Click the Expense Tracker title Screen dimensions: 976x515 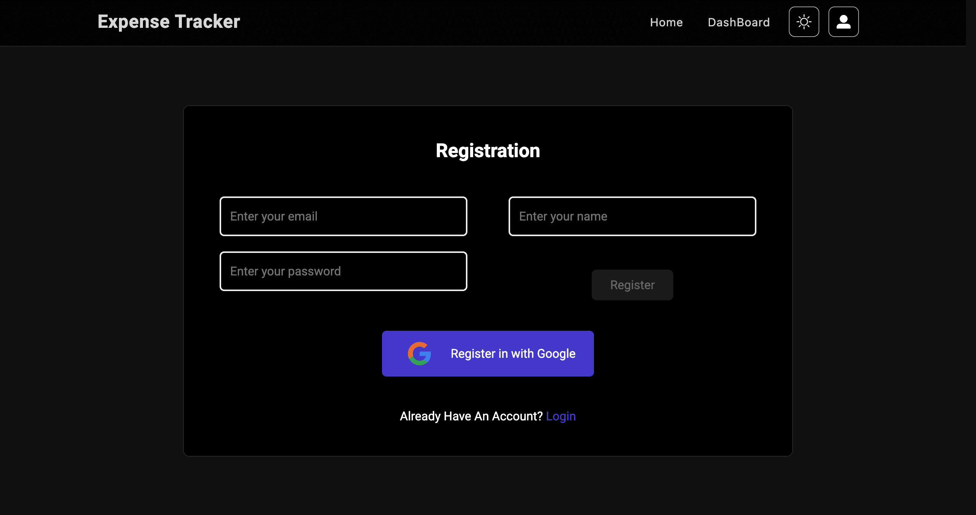[168, 22]
